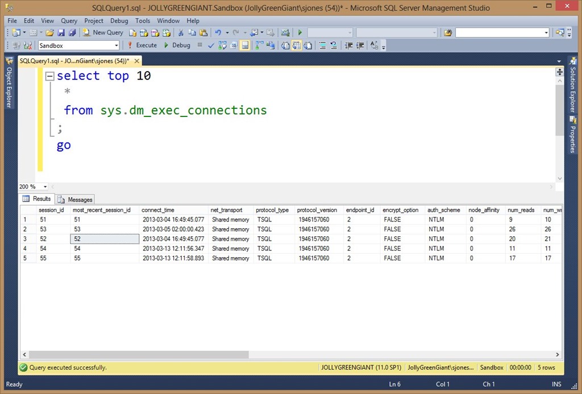Image resolution: width=582 pixels, height=394 pixels.
Task: Click the Paste clipboard icon
Action: click(x=203, y=33)
